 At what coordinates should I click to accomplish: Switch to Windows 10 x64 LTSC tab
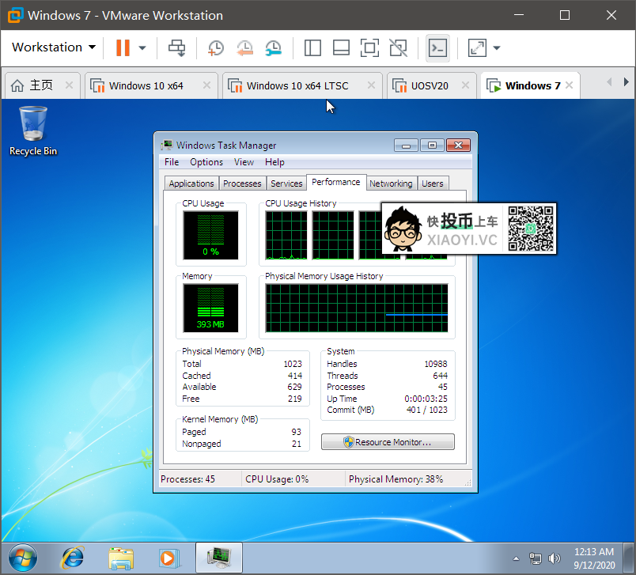pos(297,85)
